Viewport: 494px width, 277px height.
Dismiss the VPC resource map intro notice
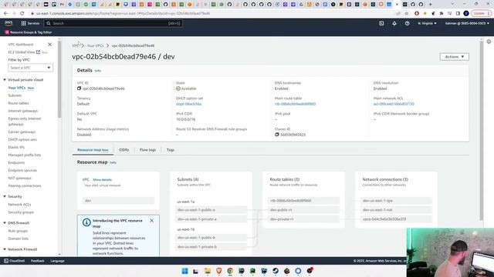tap(151, 221)
